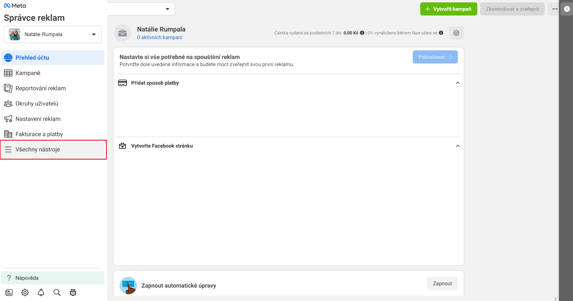Screen dimensions: 573x301
Task: Collapse the Vytvořte Facebook stránku section
Action: 458,146
